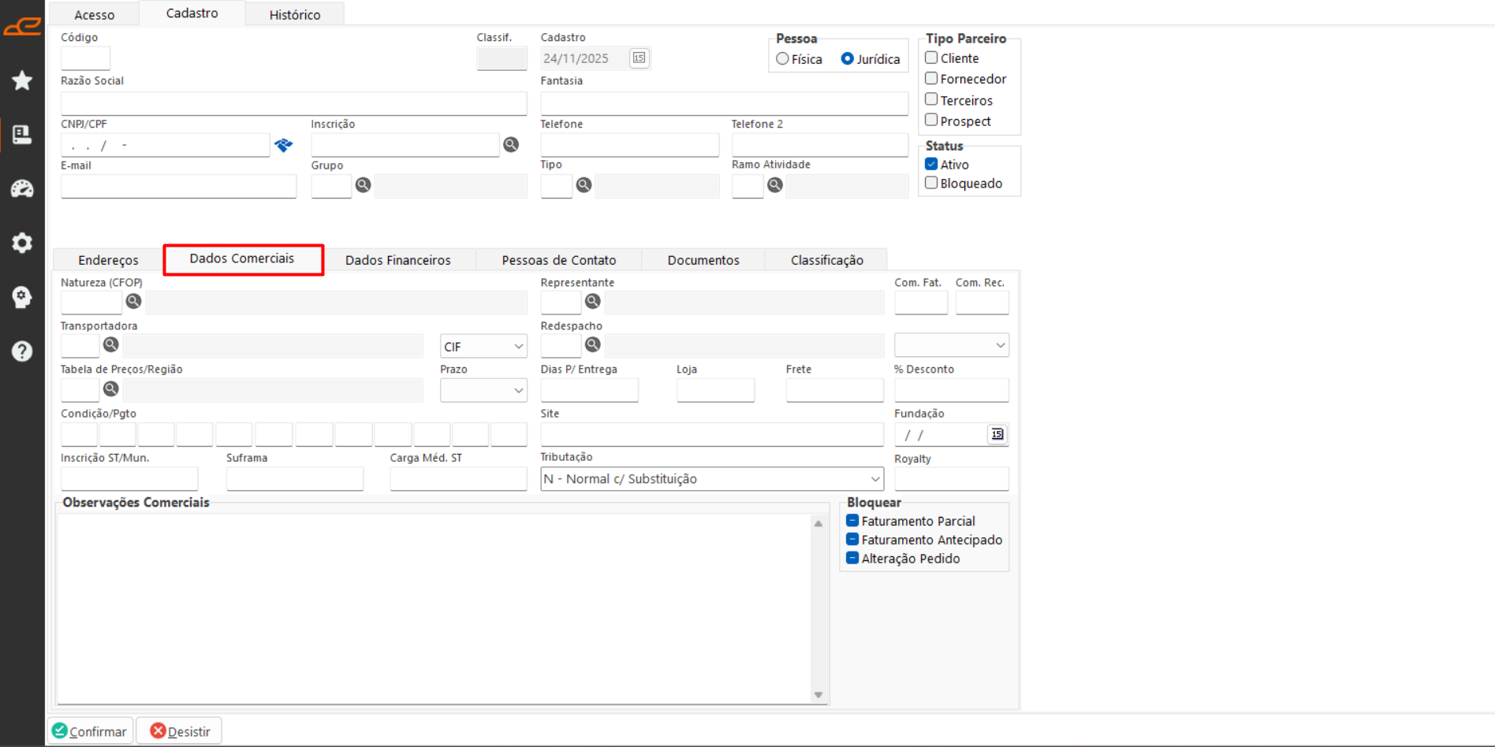Viewport: 1495px width, 747px height.
Task: Click the Confirmar button
Action: tap(90, 731)
